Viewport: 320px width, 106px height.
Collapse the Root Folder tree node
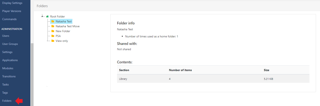[42, 16]
